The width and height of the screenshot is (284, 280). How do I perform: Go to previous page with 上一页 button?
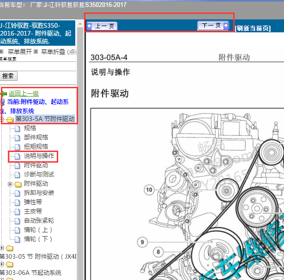(102, 26)
